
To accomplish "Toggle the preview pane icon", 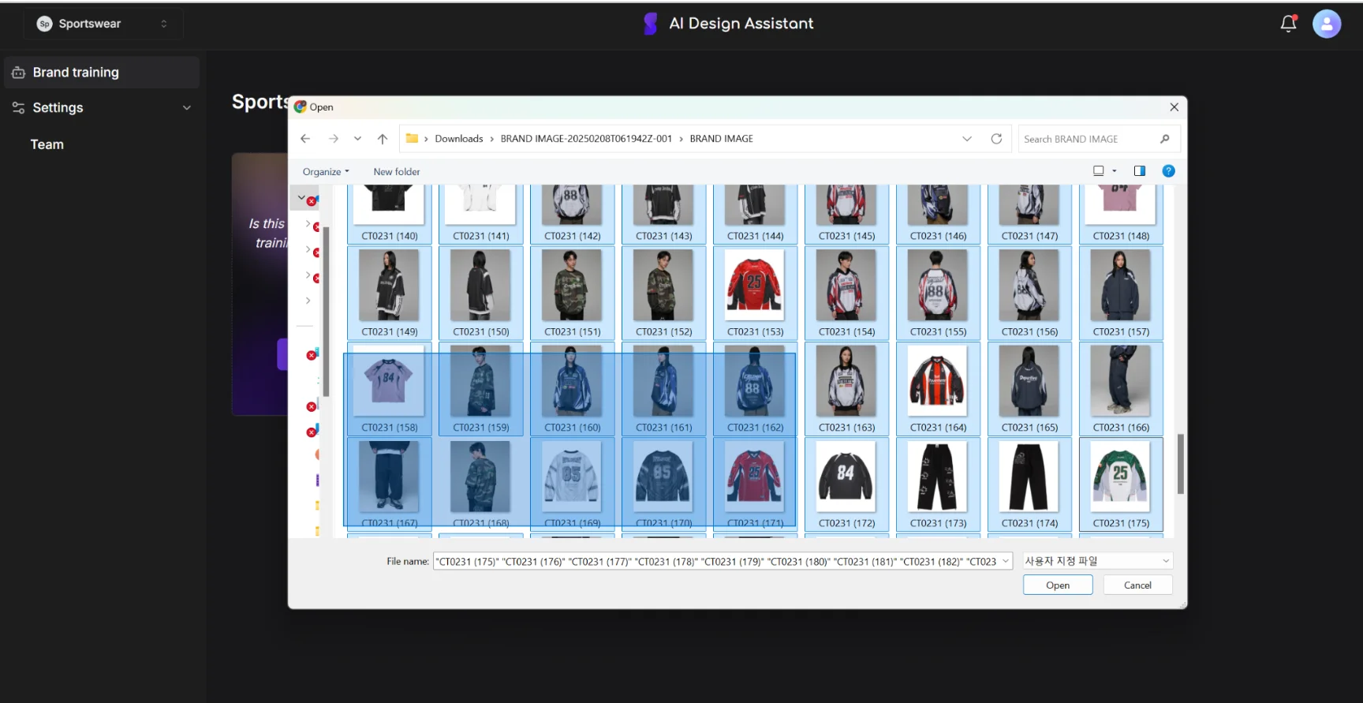I will [x=1140, y=171].
